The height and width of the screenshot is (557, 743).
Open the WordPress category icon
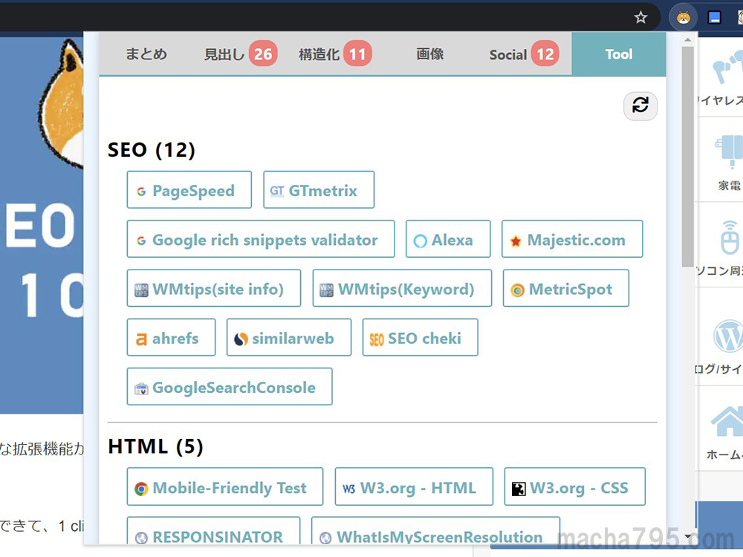click(728, 336)
